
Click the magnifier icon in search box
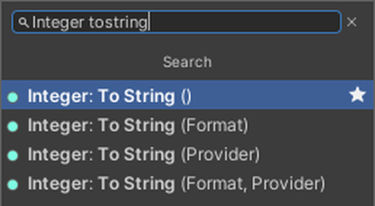[23, 22]
